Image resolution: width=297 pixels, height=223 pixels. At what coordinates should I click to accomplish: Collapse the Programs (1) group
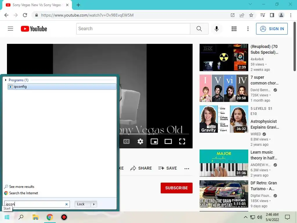coord(6,80)
